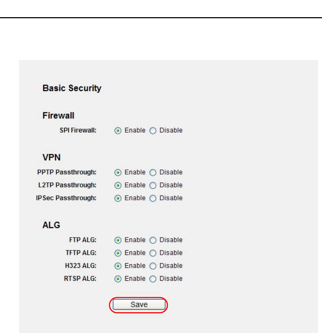Disable TFTP ALG

click(153, 253)
